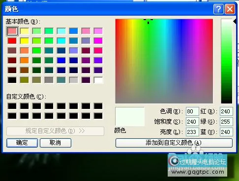The width and height of the screenshot is (239, 181).
Task: Select the 饱和度 (S) field showing 240
Action: [192, 122]
